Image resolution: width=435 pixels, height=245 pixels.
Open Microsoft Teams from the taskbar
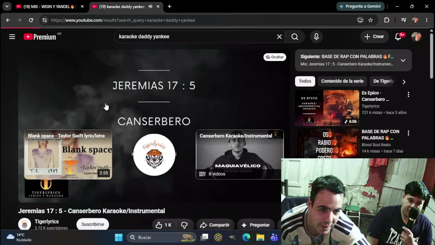point(274,237)
